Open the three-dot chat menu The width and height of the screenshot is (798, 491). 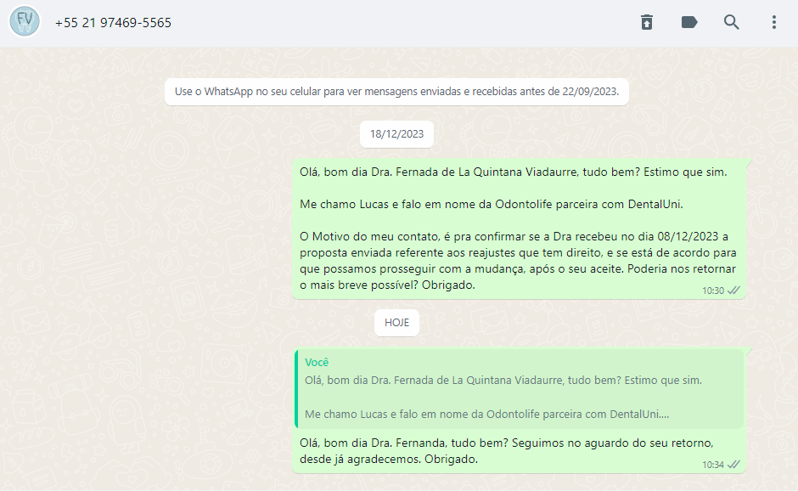tap(773, 22)
